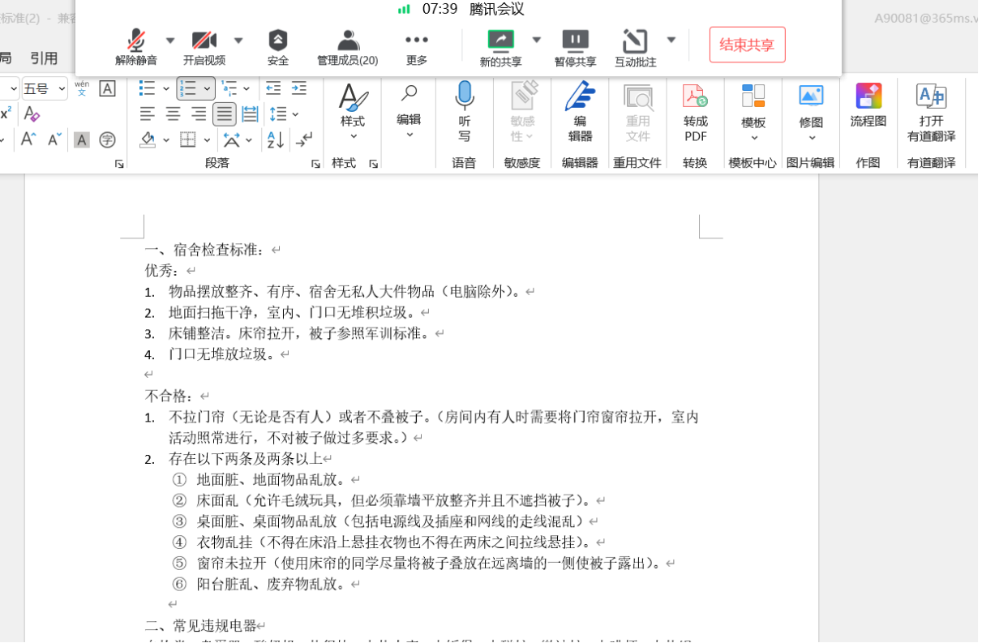982x643 pixels.
Task: Increase font size with A^ icon
Action: pyautogui.click(x=28, y=139)
